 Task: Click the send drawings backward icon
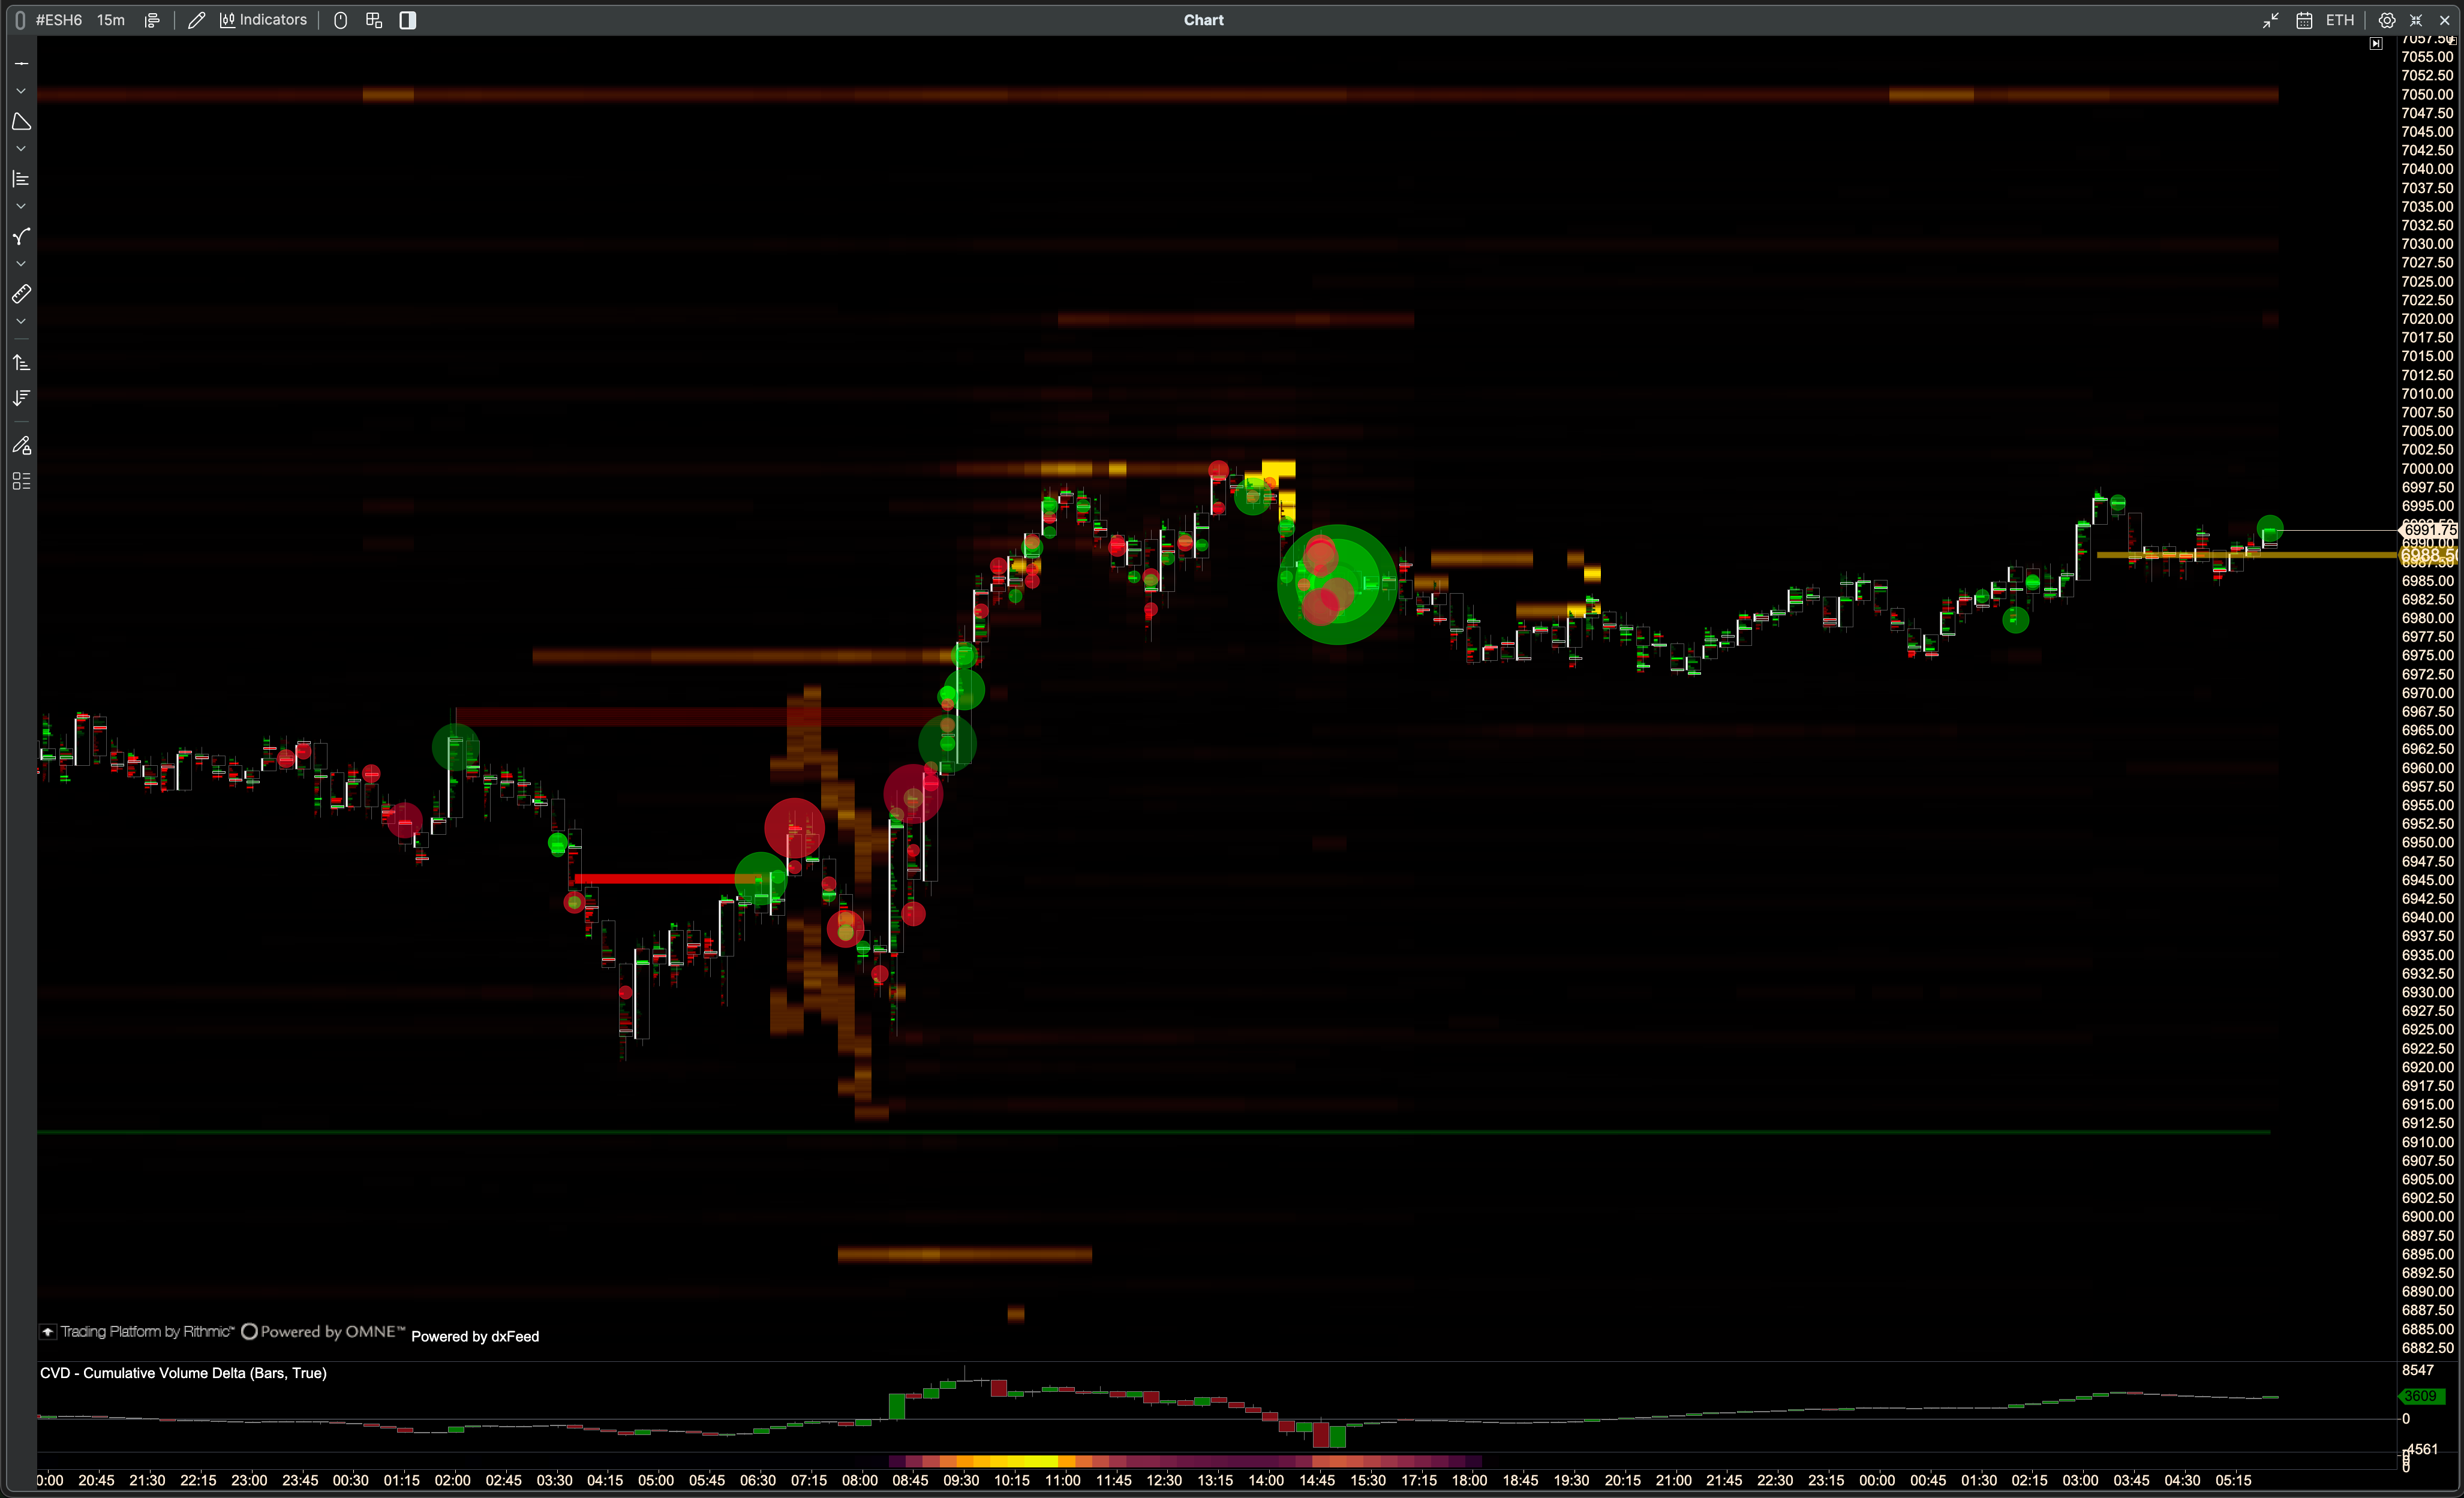pyautogui.click(x=21, y=398)
